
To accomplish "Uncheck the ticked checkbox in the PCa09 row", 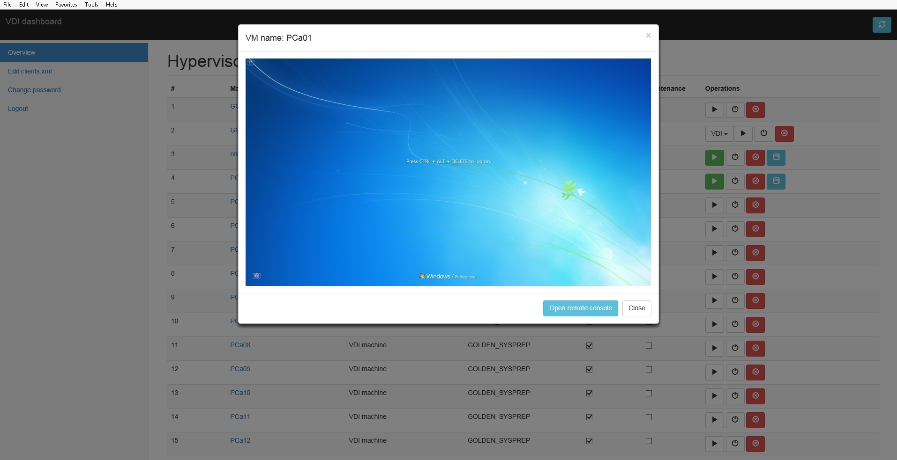I will coord(589,370).
